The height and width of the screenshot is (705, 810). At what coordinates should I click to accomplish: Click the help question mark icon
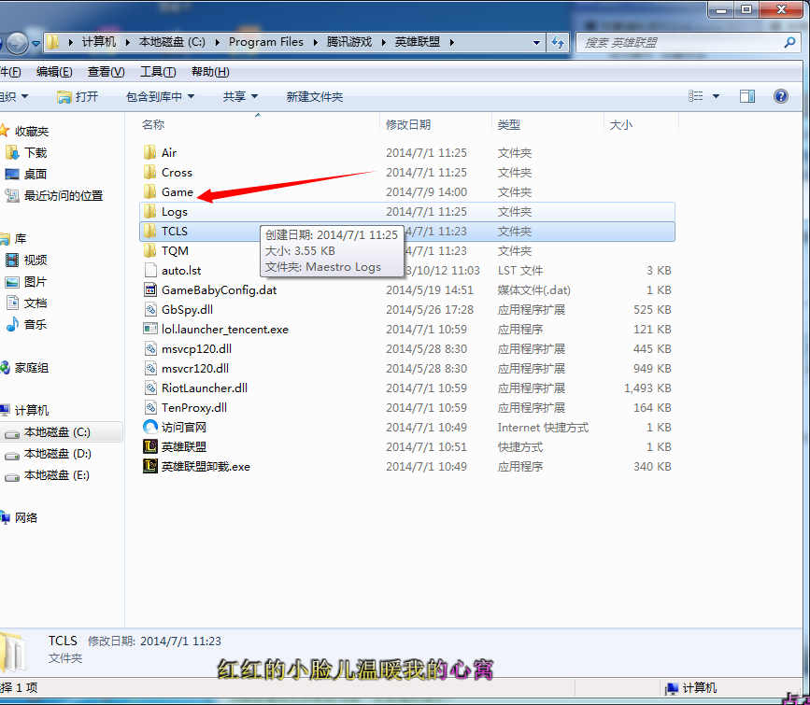[x=780, y=96]
